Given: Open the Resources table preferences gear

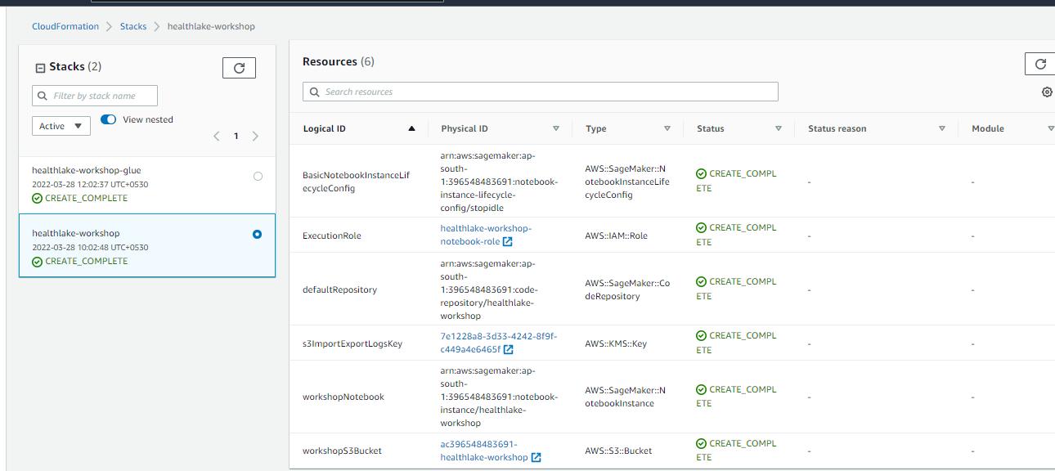Looking at the screenshot, I should pos(1047,92).
